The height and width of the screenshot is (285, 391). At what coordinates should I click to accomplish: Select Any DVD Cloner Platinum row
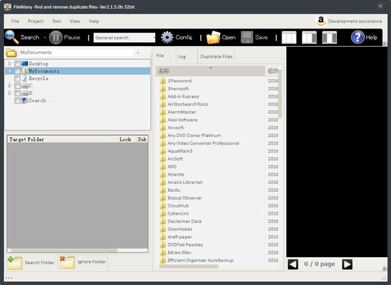[210, 135]
